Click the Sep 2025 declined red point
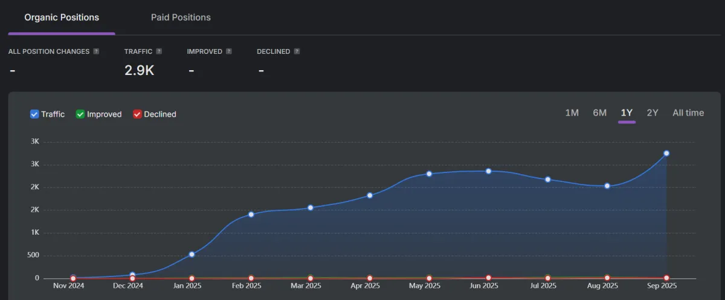725x300 pixels. coord(666,278)
